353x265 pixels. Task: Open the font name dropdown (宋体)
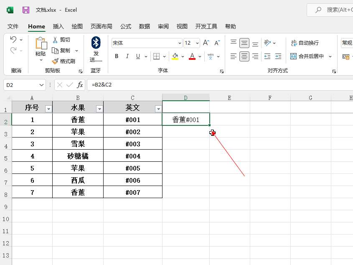(x=180, y=43)
